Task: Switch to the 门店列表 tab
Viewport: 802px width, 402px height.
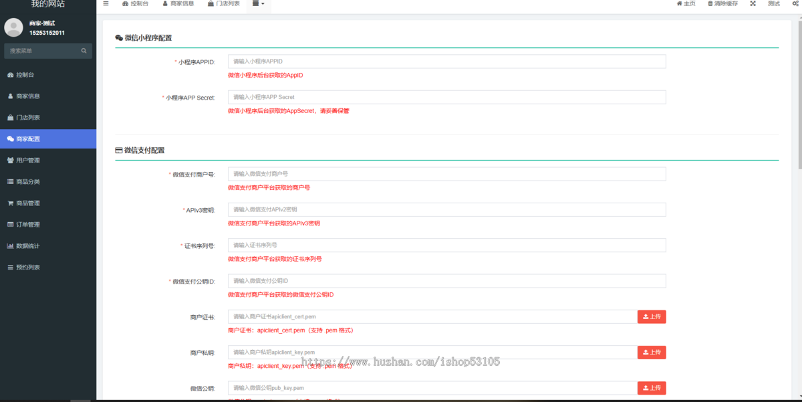Action: pyautogui.click(x=224, y=3)
